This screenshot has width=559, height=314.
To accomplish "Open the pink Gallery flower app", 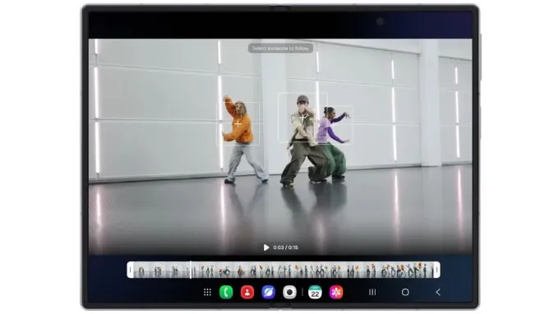I will click(x=336, y=293).
